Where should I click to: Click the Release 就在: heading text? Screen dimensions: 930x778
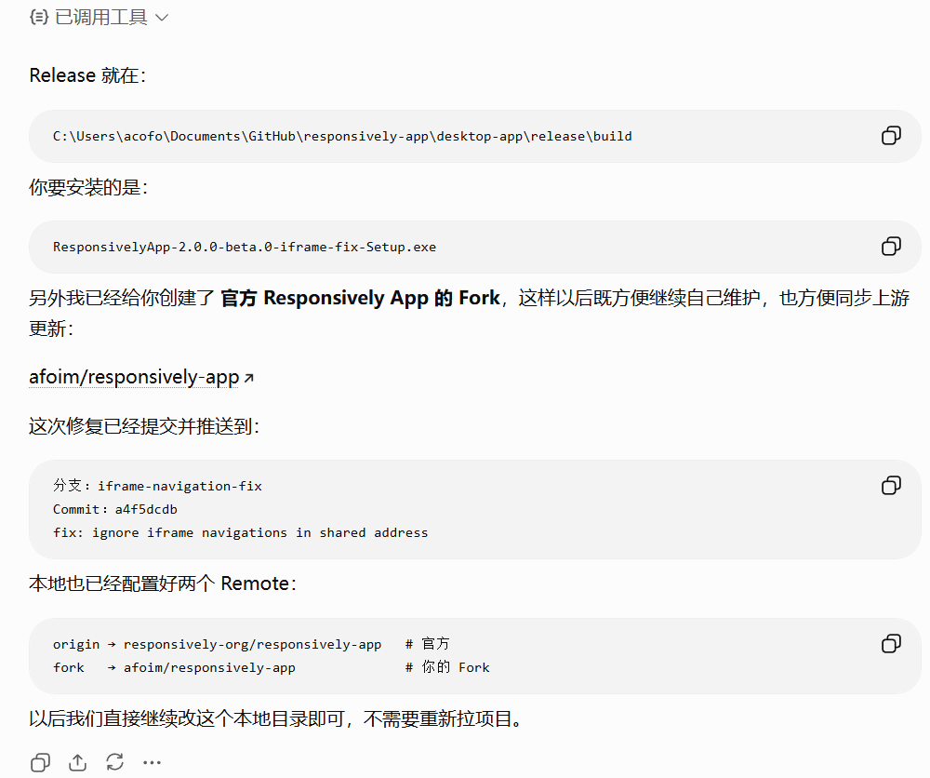[87, 75]
